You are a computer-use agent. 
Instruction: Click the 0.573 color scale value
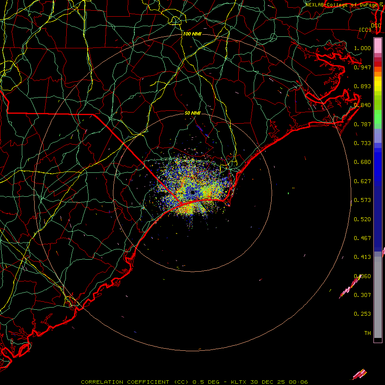click(362, 200)
